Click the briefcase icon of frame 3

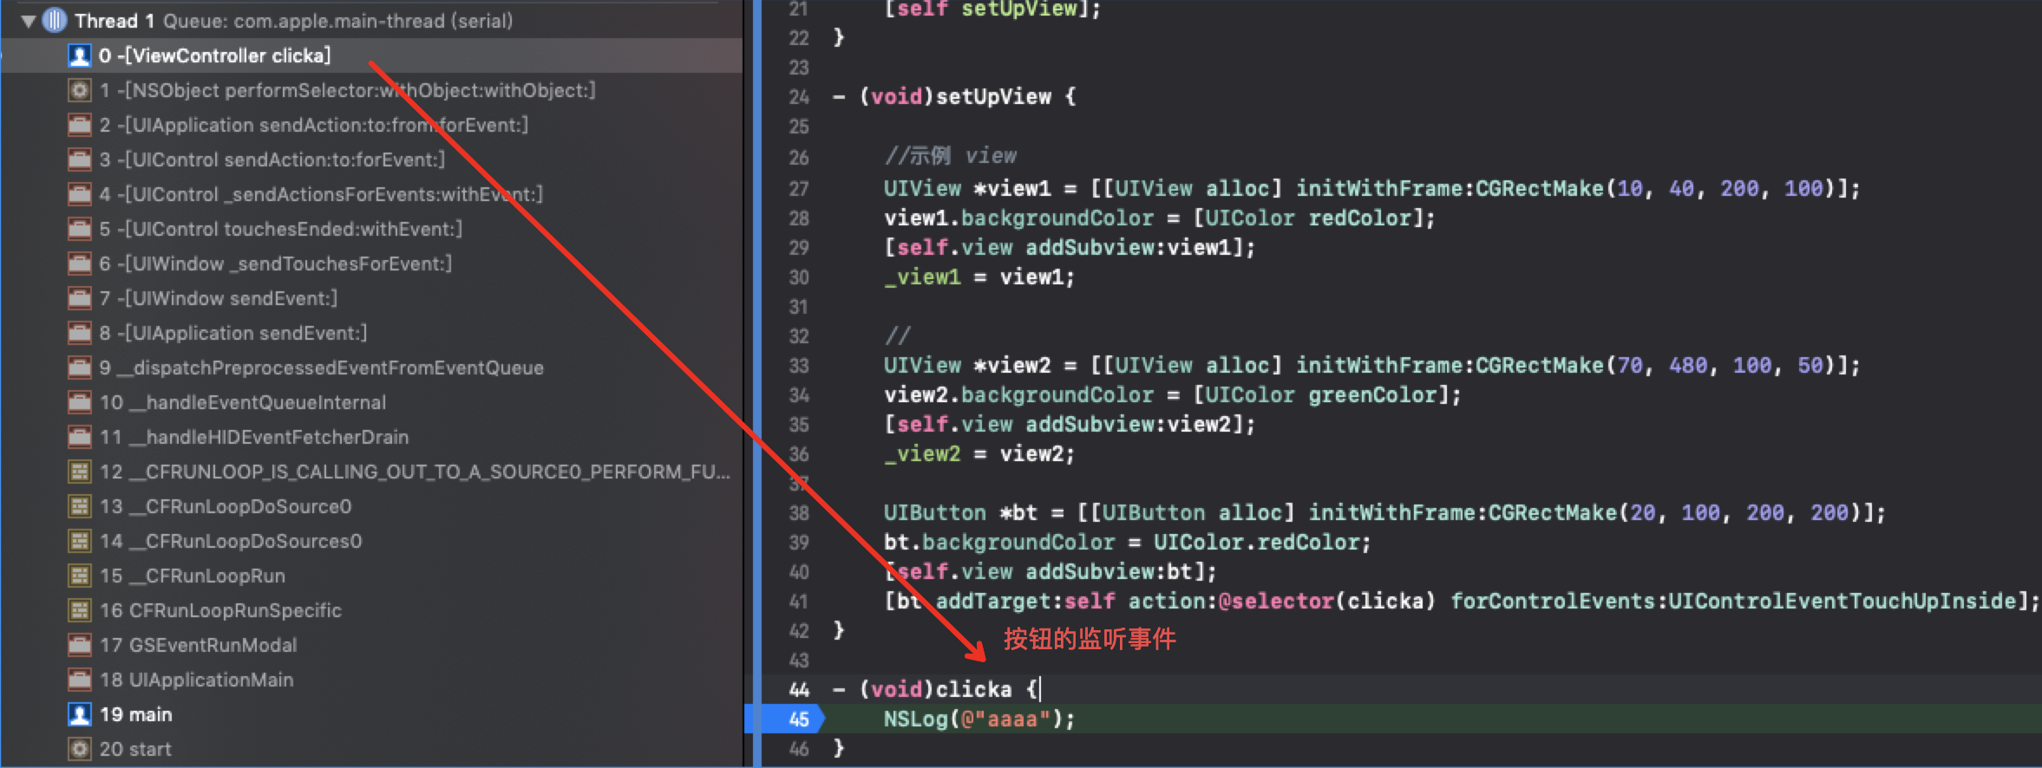(x=80, y=159)
